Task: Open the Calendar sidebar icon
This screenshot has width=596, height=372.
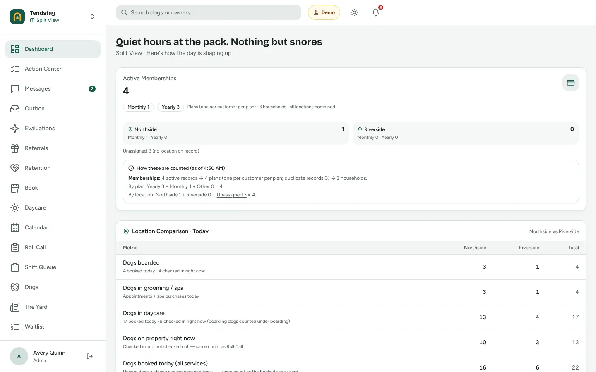Action: coord(15,228)
